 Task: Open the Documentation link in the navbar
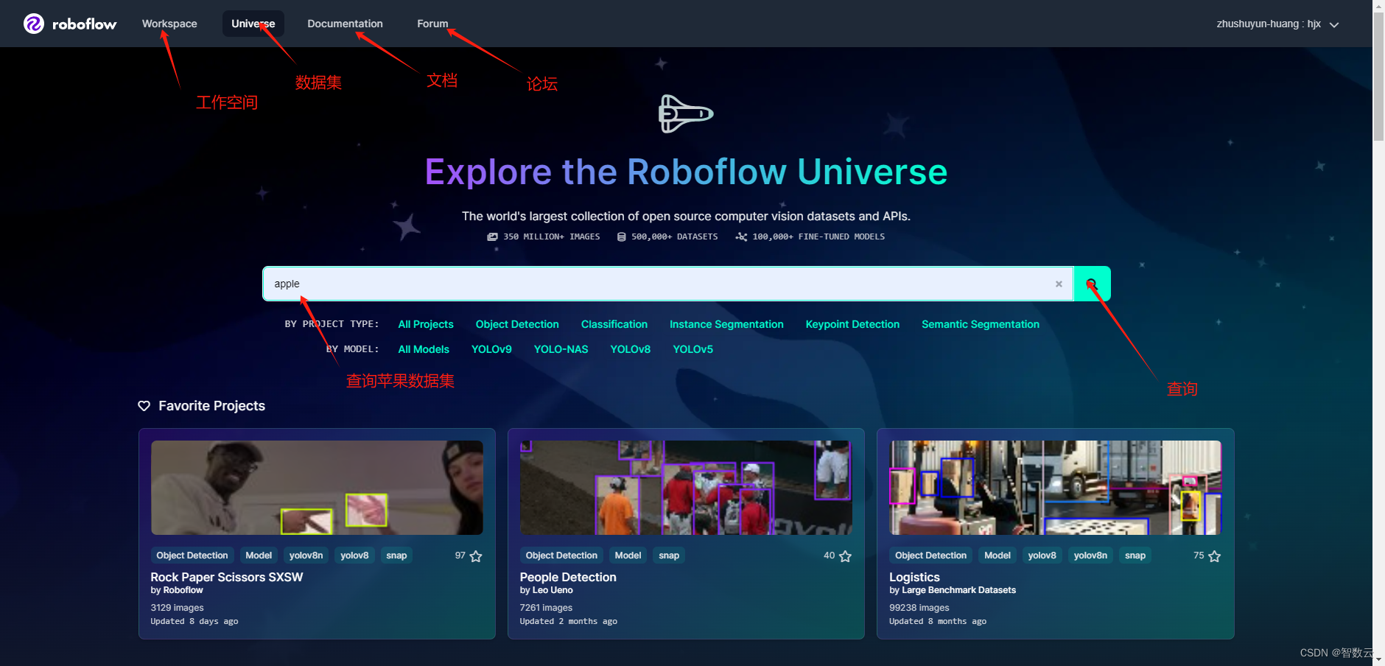coord(345,24)
